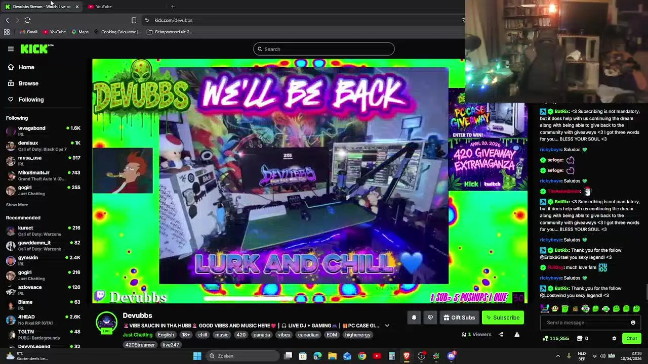
Task: Click the green Chat button
Action: (x=631, y=338)
